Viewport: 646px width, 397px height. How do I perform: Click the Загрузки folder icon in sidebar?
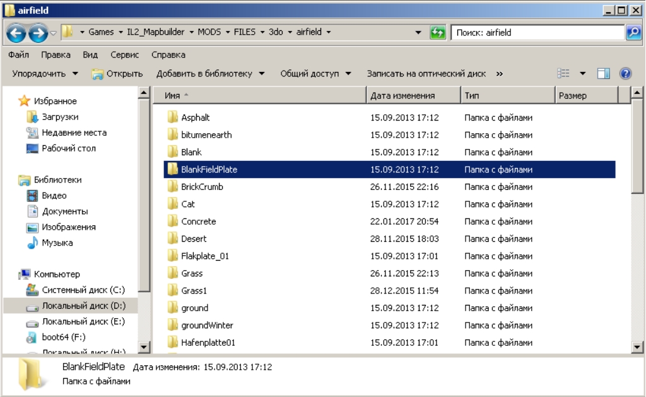(32, 117)
